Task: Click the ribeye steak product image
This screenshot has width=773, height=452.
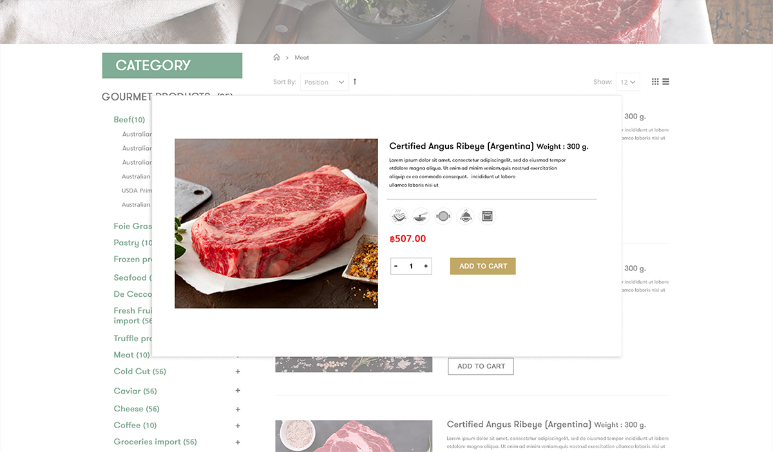Action: [x=276, y=223]
